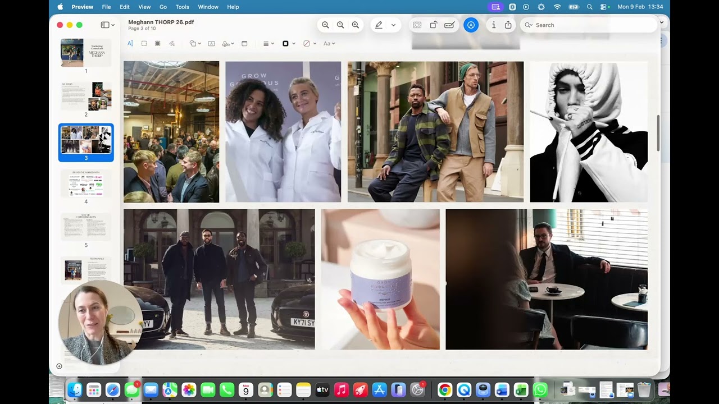The height and width of the screenshot is (404, 719).
Task: Show the document inspector info icon
Action: point(494,25)
